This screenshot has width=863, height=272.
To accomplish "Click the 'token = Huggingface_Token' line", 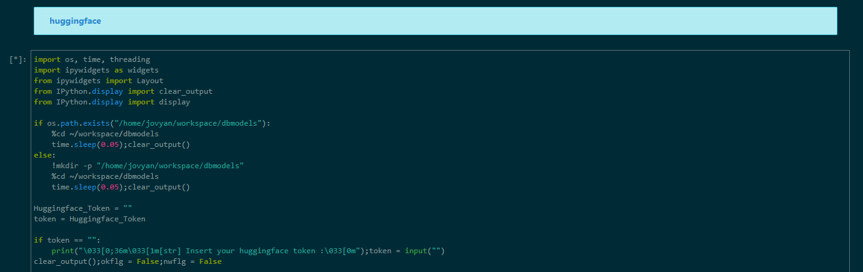I will coord(89,219).
